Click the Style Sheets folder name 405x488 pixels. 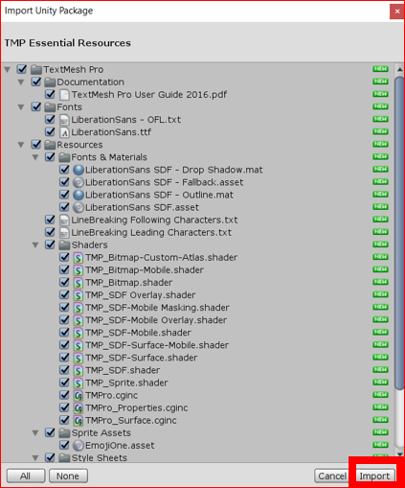click(x=100, y=458)
